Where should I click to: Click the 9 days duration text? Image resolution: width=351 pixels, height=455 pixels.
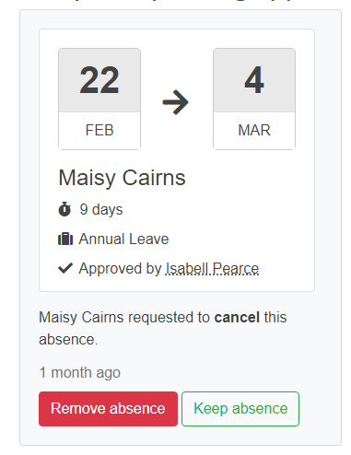[101, 209]
